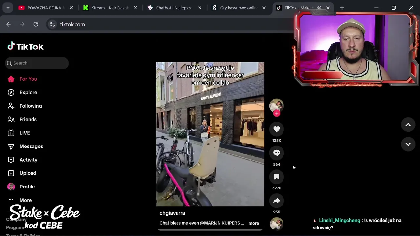This screenshot has width=420, height=236.
Task: Click the Following person icon
Action: coord(11,106)
